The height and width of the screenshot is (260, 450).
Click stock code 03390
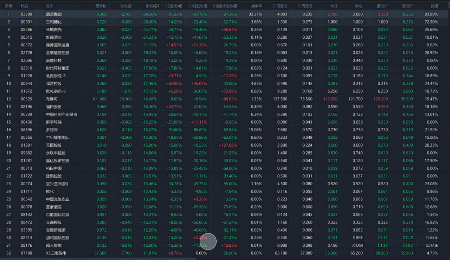pyautogui.click(x=26, y=14)
